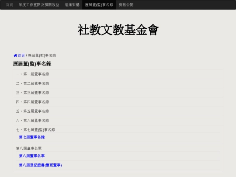
Task: Open 年度工作重點及預期效益 menu item
Action: tap(39, 5)
